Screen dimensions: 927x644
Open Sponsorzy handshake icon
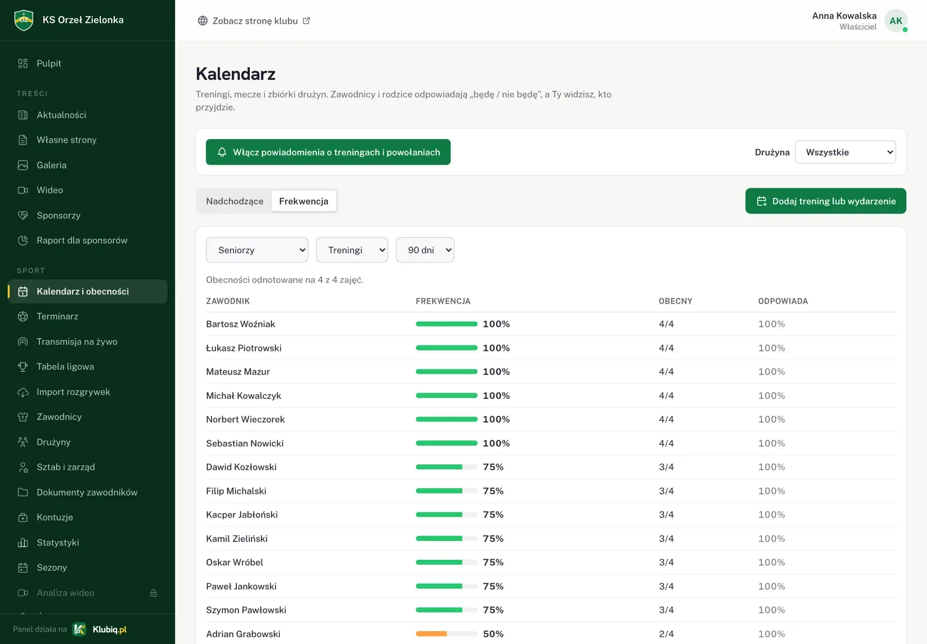(x=23, y=215)
